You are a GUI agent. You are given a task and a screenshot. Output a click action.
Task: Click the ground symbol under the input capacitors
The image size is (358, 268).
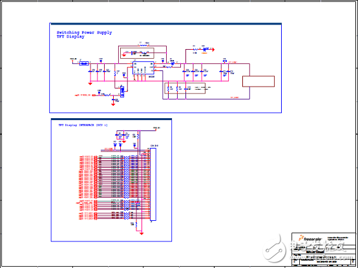[x=90, y=84]
